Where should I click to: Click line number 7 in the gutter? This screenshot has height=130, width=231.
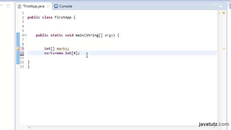click(23, 40)
